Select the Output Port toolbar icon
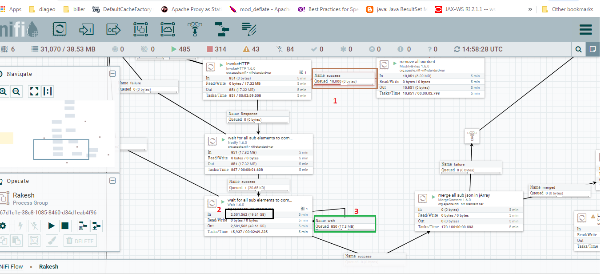The width and height of the screenshot is (601, 277). click(114, 30)
